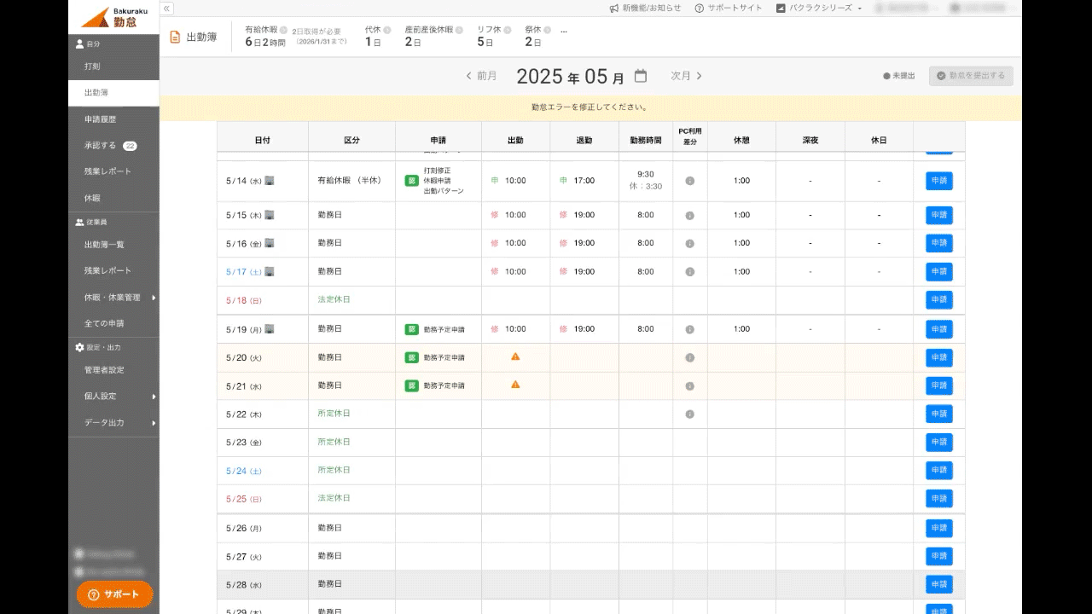1092x614 pixels.
Task: Click the PC usage info icon for 5/14
Action: coord(689,181)
